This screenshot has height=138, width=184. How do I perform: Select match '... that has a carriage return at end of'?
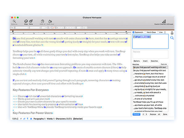click(150, 77)
